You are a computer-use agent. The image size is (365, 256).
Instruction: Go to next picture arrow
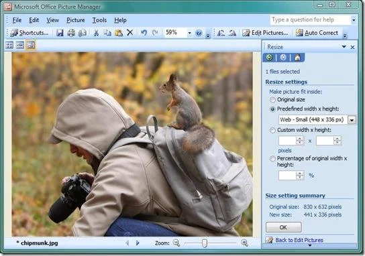pyautogui.click(x=138, y=243)
